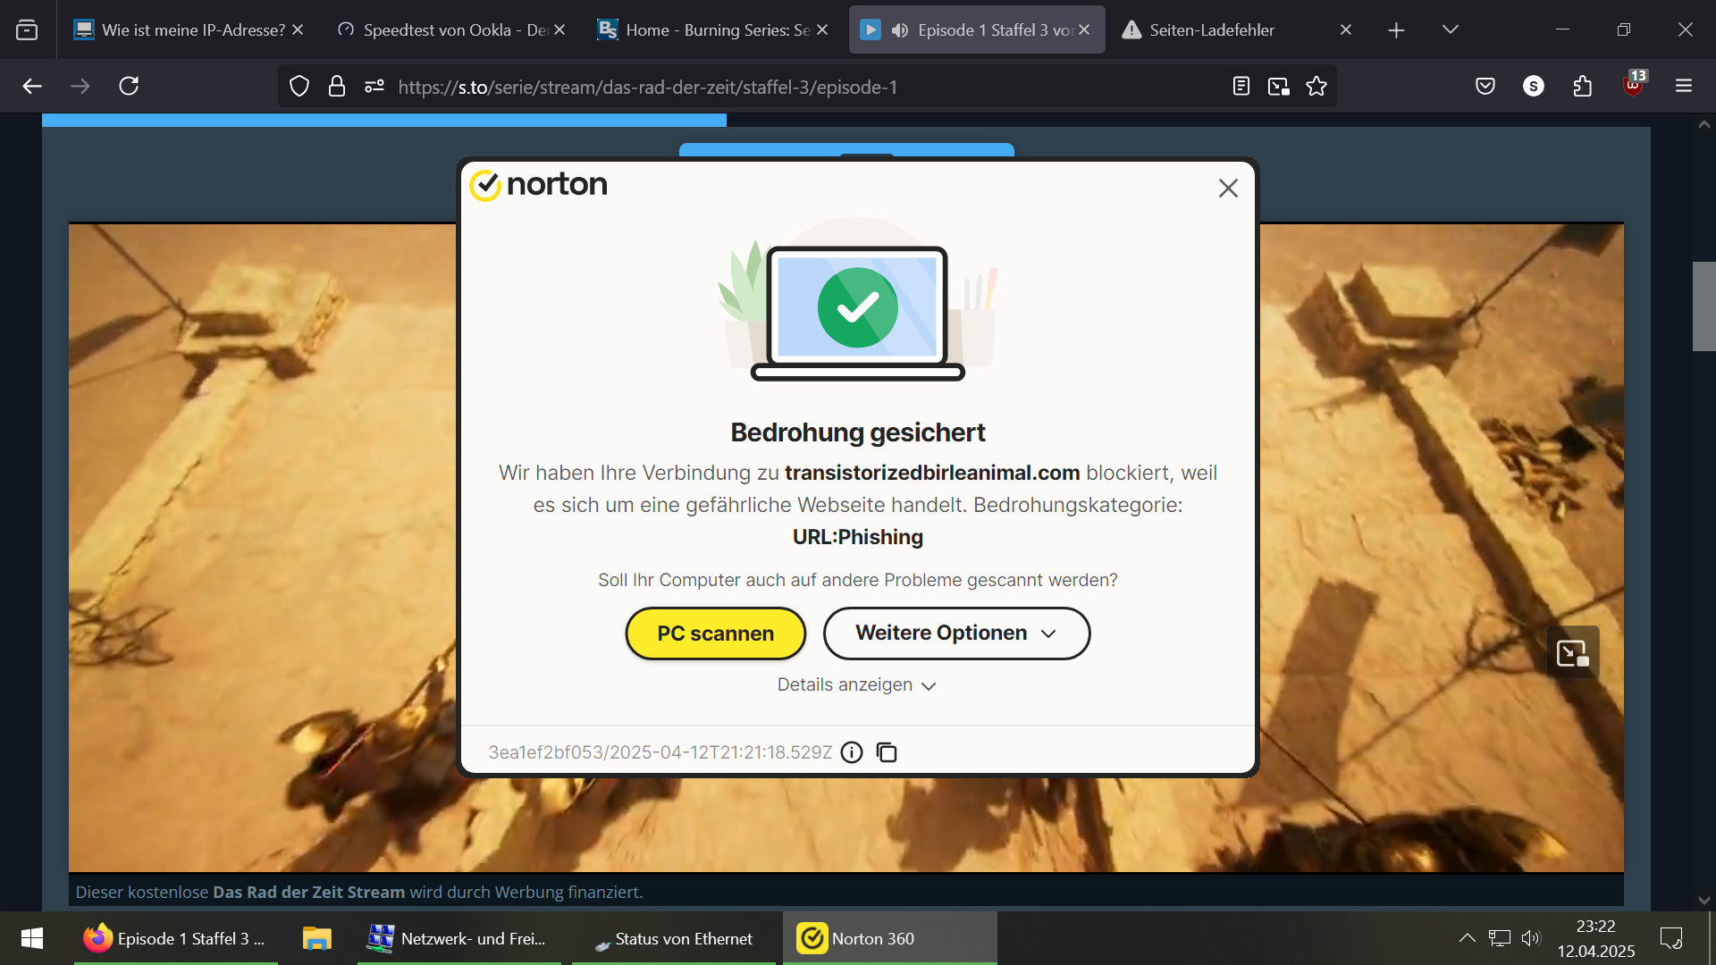The width and height of the screenshot is (1716, 965).
Task: Open Status von Ethernet taskbar window
Action: 674,939
